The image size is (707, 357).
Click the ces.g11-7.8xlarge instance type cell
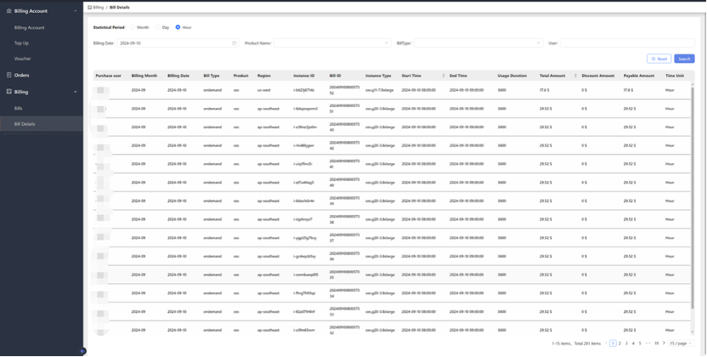(x=380, y=90)
